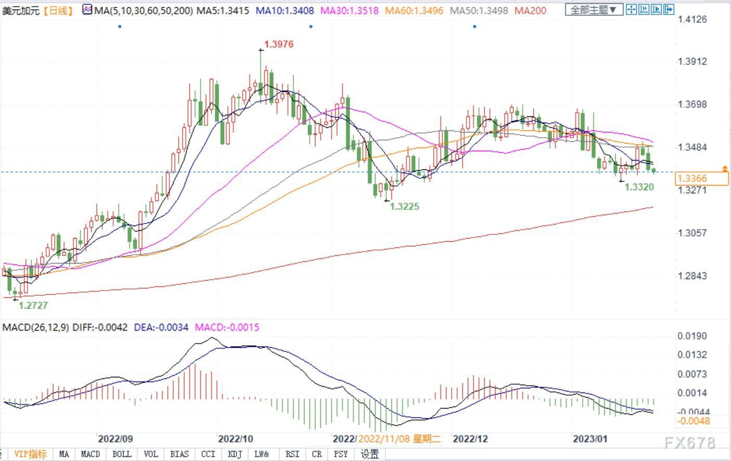731x461 pixels.
Task: Click the 1.3366 current price tag
Action: 701,178
